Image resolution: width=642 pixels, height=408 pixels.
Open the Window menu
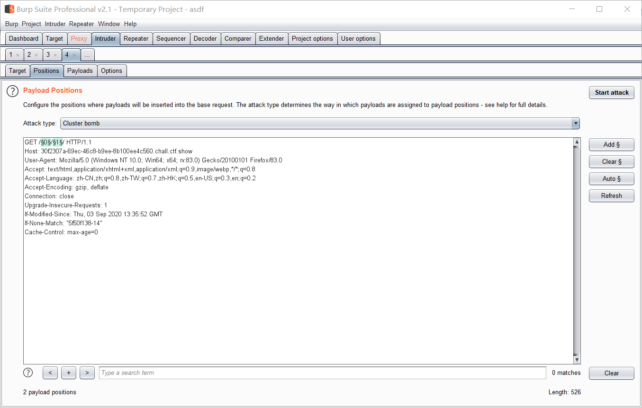pyautogui.click(x=109, y=24)
